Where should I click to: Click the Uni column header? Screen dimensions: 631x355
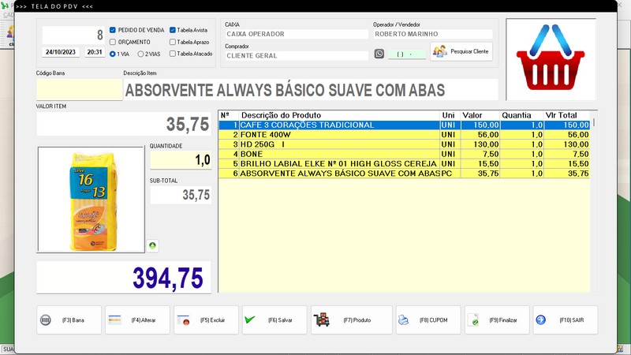click(449, 115)
